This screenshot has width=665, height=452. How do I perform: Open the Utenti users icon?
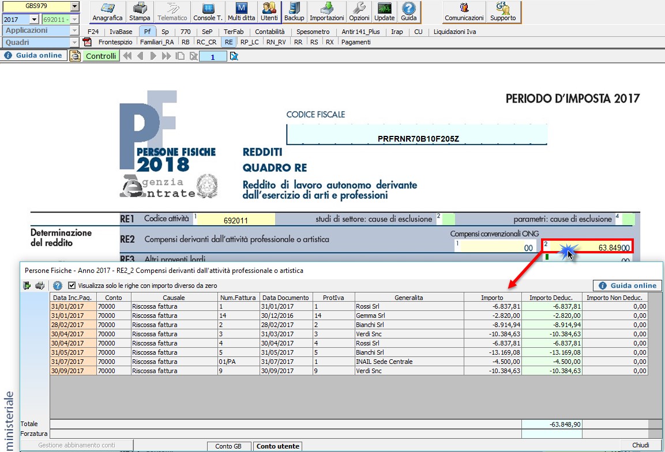(x=269, y=12)
